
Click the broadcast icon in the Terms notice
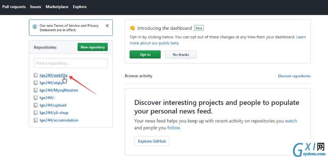click(35, 27)
